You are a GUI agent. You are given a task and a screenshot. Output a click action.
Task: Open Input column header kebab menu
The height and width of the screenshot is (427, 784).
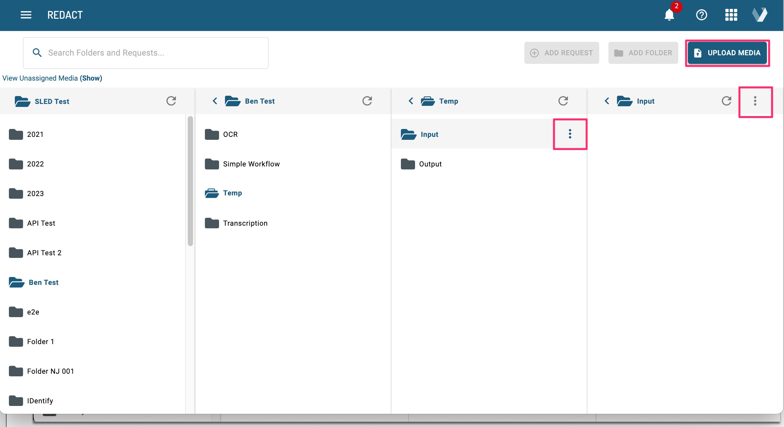click(x=755, y=101)
